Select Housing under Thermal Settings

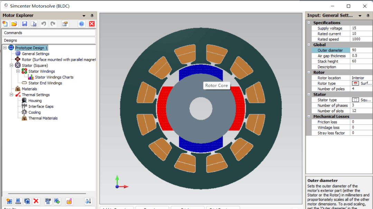point(35,101)
